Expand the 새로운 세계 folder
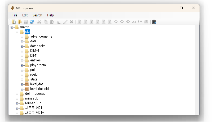The image size is (220, 122). [x=17, y=108]
